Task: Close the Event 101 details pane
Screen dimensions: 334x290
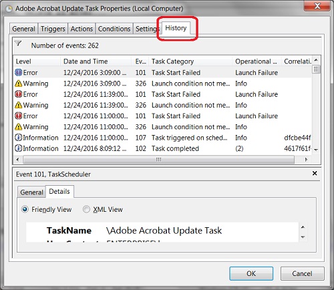Action: pyautogui.click(x=315, y=173)
